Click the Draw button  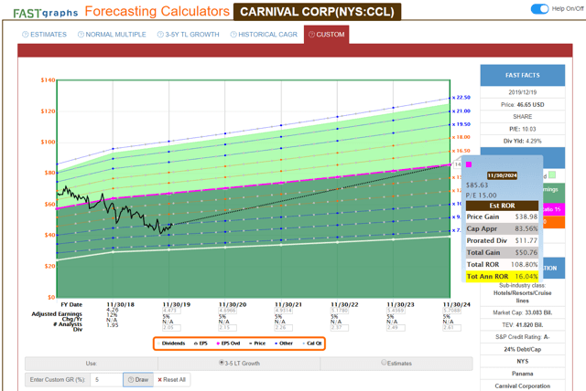pos(138,379)
